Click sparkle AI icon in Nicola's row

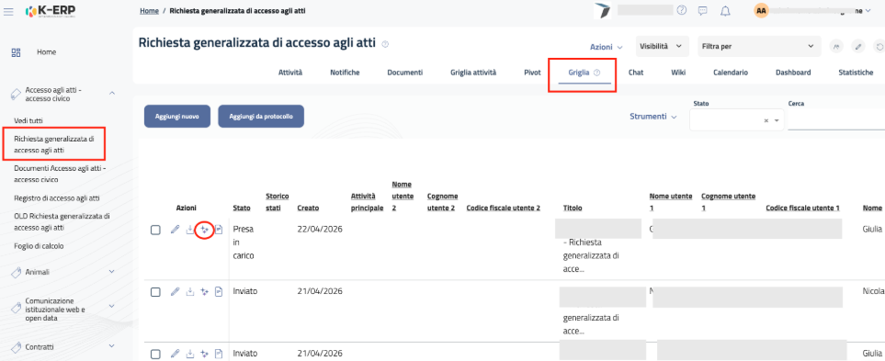[x=204, y=291]
